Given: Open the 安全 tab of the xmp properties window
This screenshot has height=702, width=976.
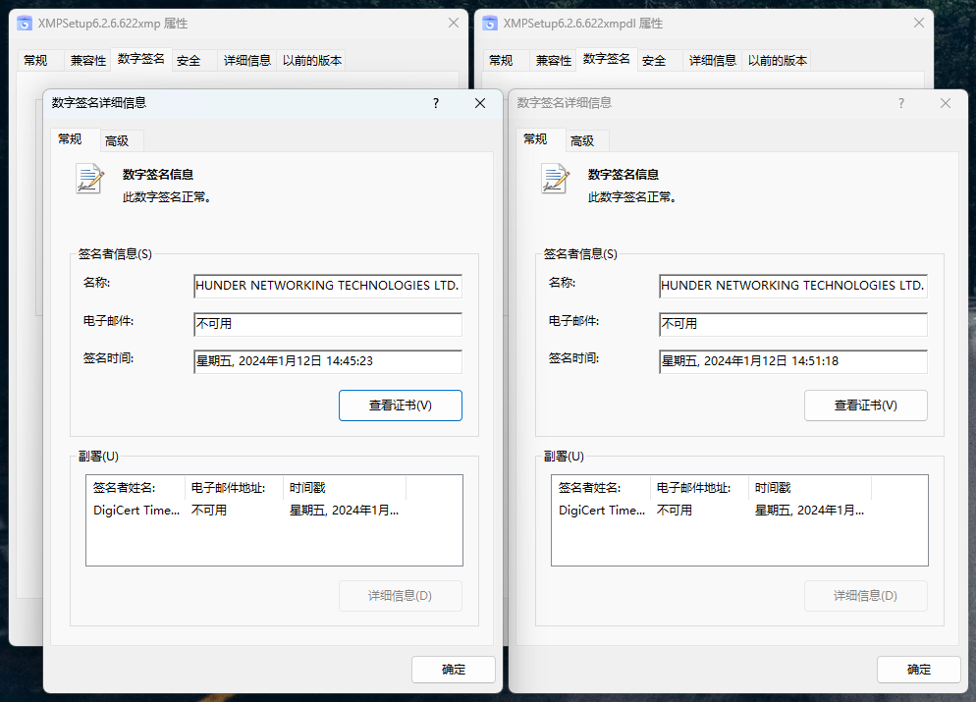Looking at the screenshot, I should click(x=189, y=60).
